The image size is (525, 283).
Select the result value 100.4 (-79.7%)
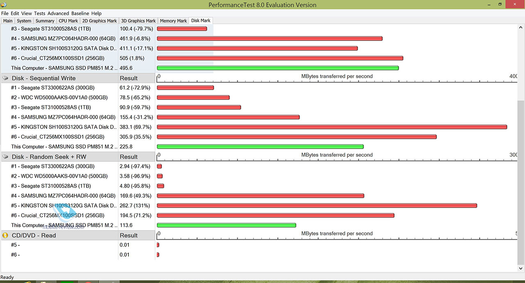pyautogui.click(x=136, y=29)
